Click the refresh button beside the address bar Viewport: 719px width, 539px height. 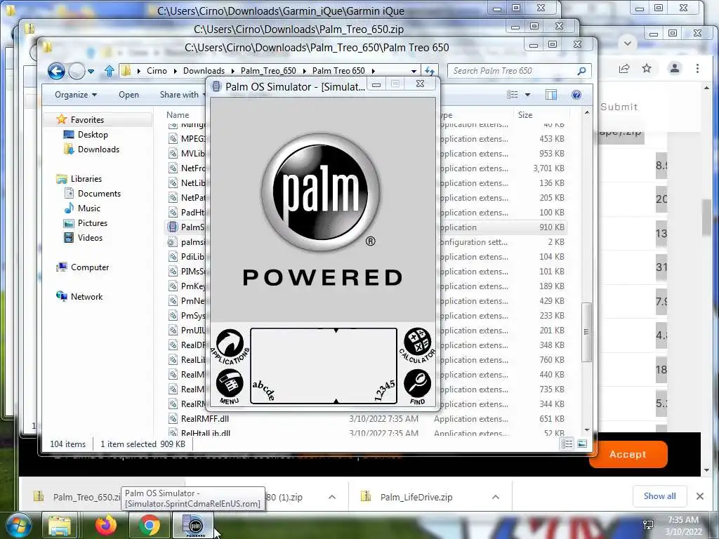point(429,71)
